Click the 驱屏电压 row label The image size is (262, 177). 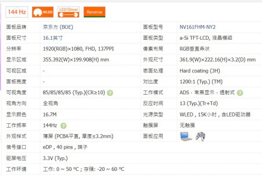point(16,158)
